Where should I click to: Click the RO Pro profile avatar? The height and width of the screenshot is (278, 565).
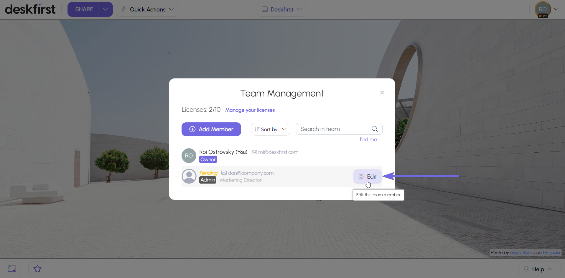coord(543,10)
